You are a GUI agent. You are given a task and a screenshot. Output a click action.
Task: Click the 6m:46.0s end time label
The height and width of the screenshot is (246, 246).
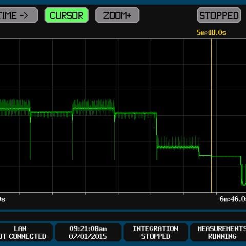coord(233,199)
